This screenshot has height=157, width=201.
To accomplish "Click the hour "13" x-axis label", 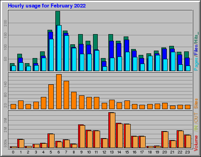I will click(x=111, y=152).
